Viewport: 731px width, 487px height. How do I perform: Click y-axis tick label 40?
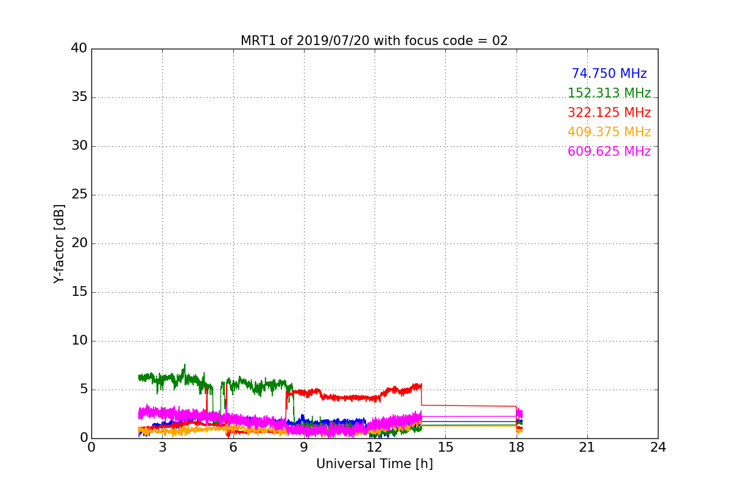pos(79,49)
